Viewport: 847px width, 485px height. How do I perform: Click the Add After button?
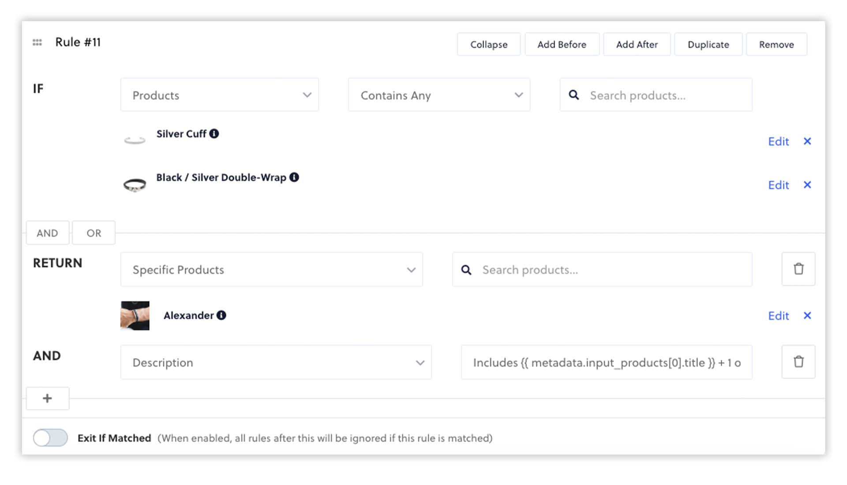coord(637,44)
